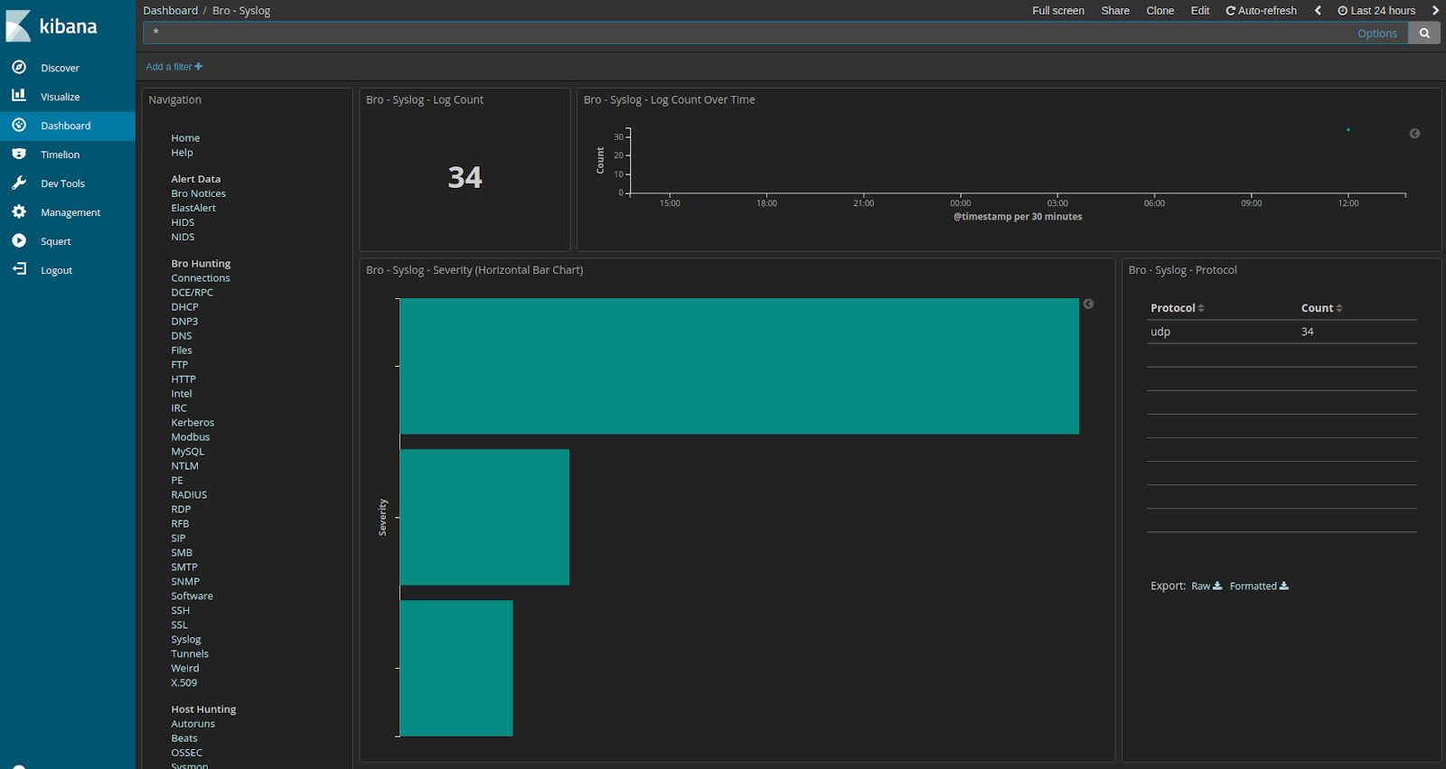Toggle legend on Log Count Over Time chart
Screen dimensions: 1446x769
[1414, 134]
